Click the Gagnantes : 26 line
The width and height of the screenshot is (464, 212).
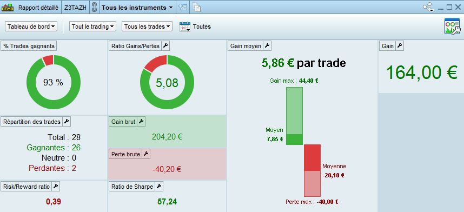pos(54,148)
